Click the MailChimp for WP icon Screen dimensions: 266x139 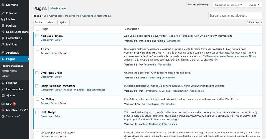pos(3,110)
